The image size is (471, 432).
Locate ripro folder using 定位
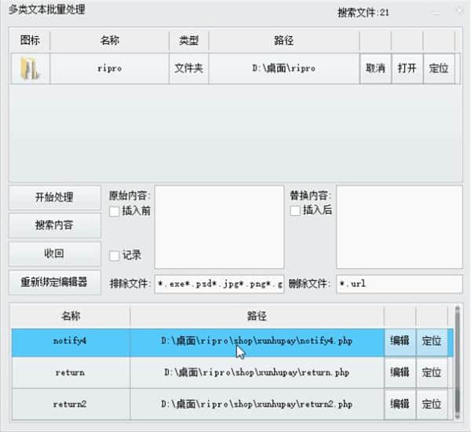[x=439, y=68]
